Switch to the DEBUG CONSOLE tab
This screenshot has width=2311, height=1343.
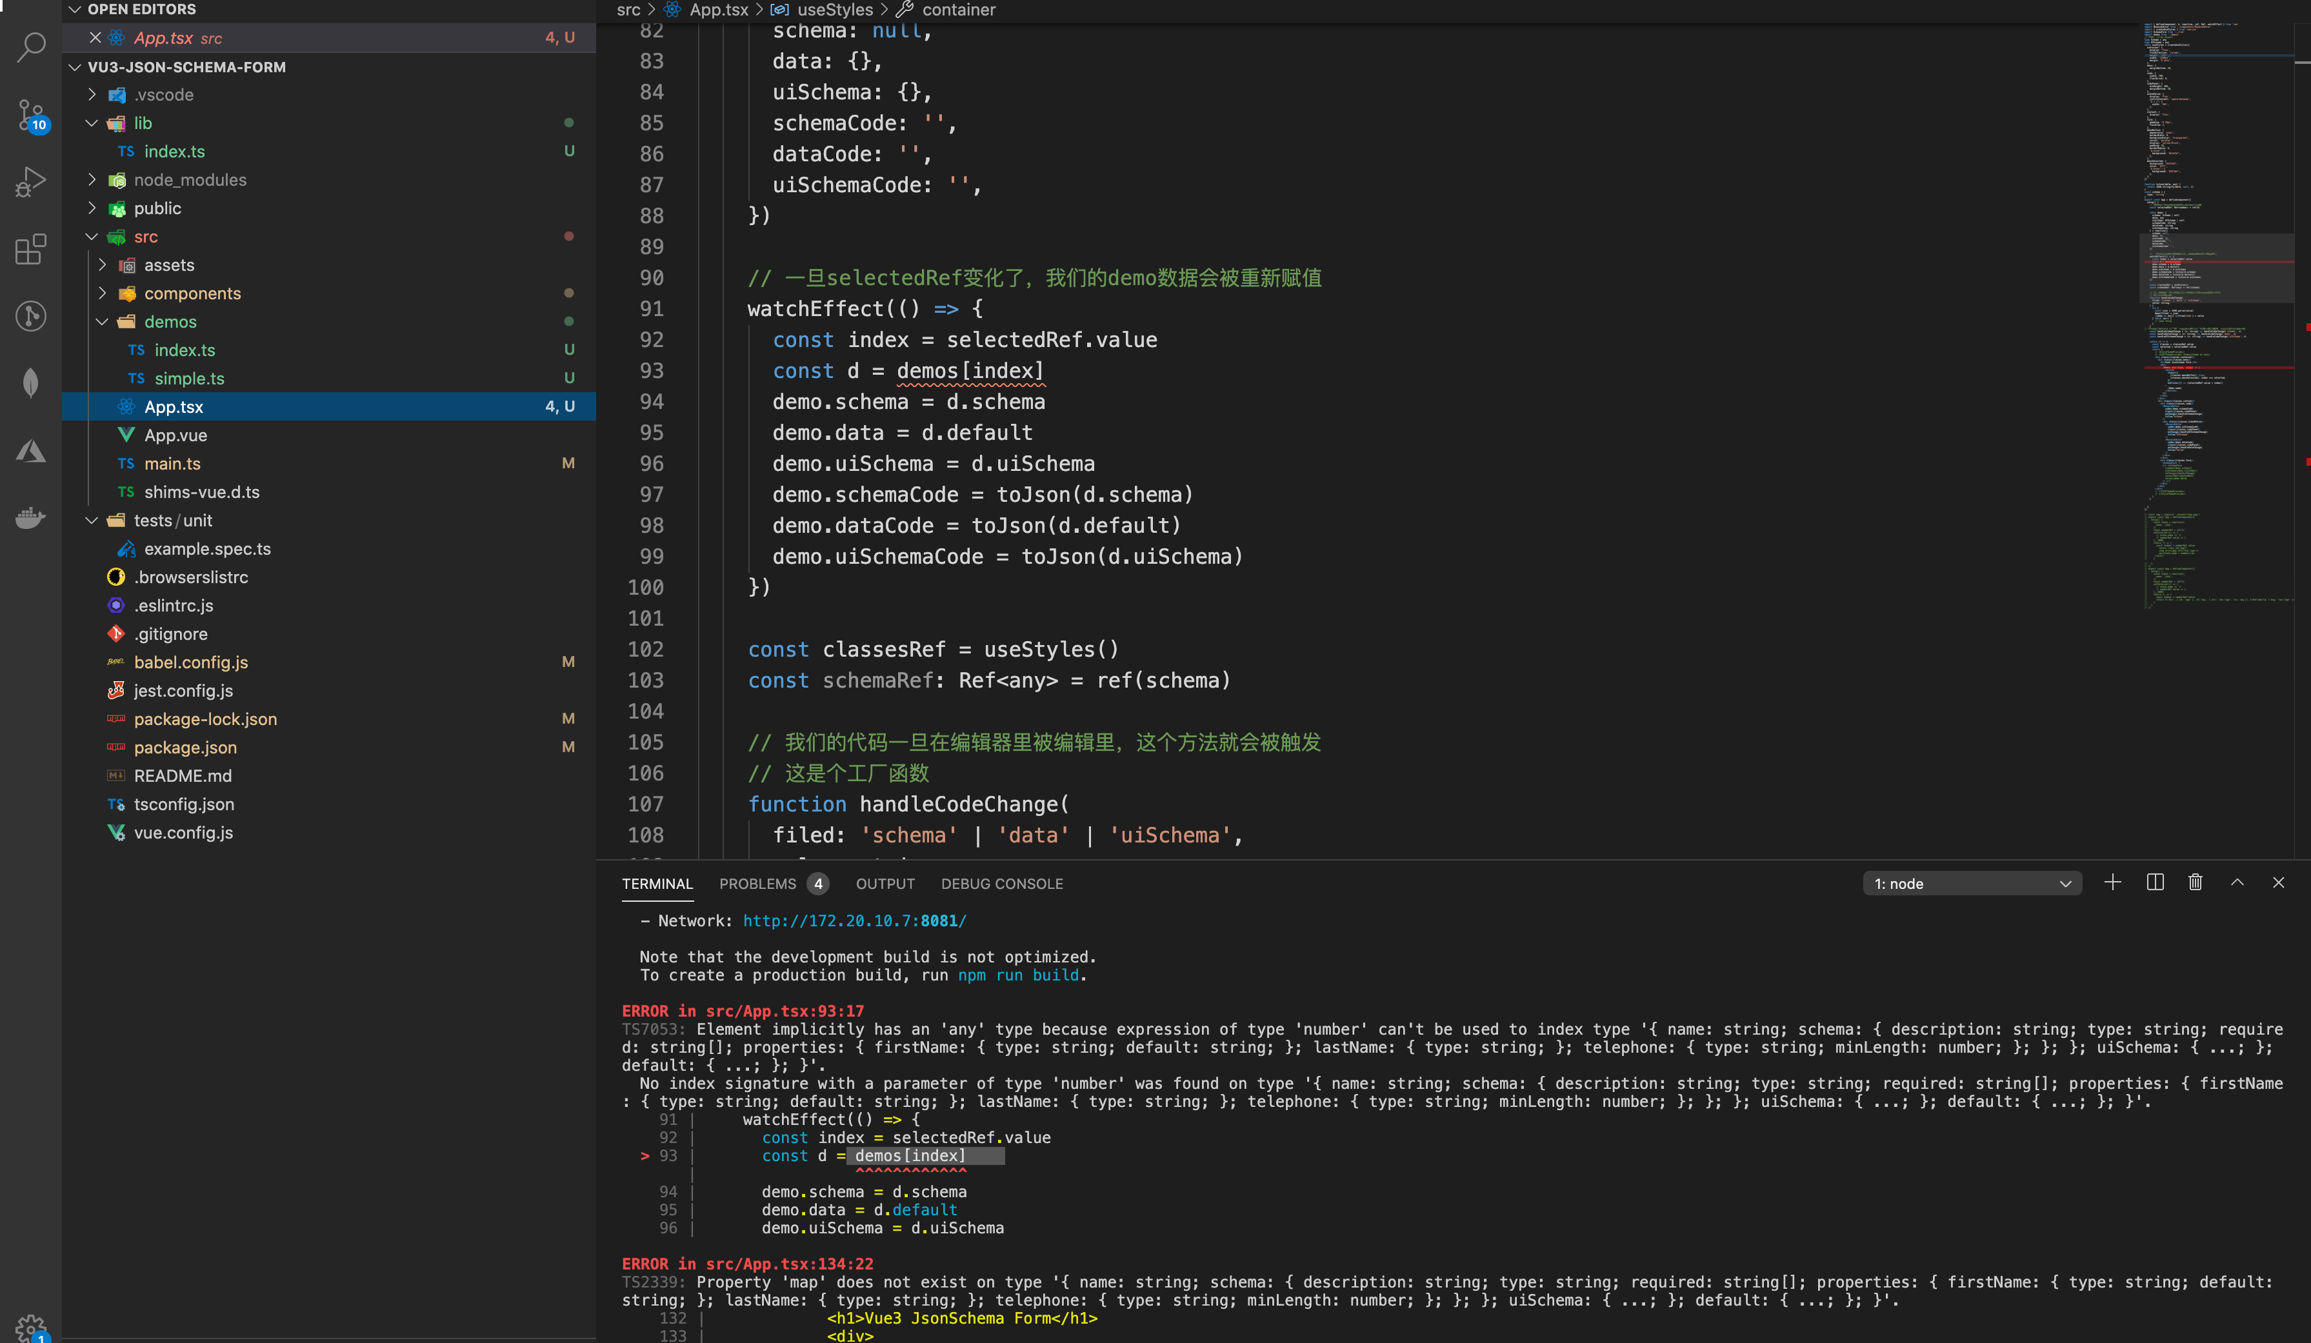pos(1001,884)
